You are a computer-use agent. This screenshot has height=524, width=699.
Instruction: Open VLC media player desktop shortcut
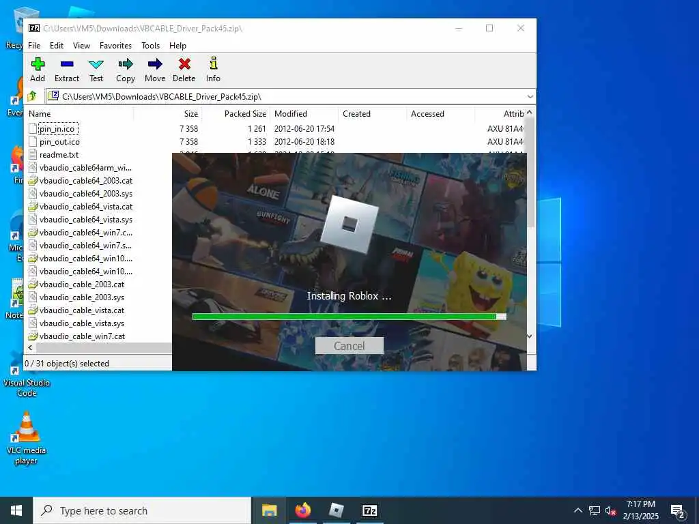[27, 439]
